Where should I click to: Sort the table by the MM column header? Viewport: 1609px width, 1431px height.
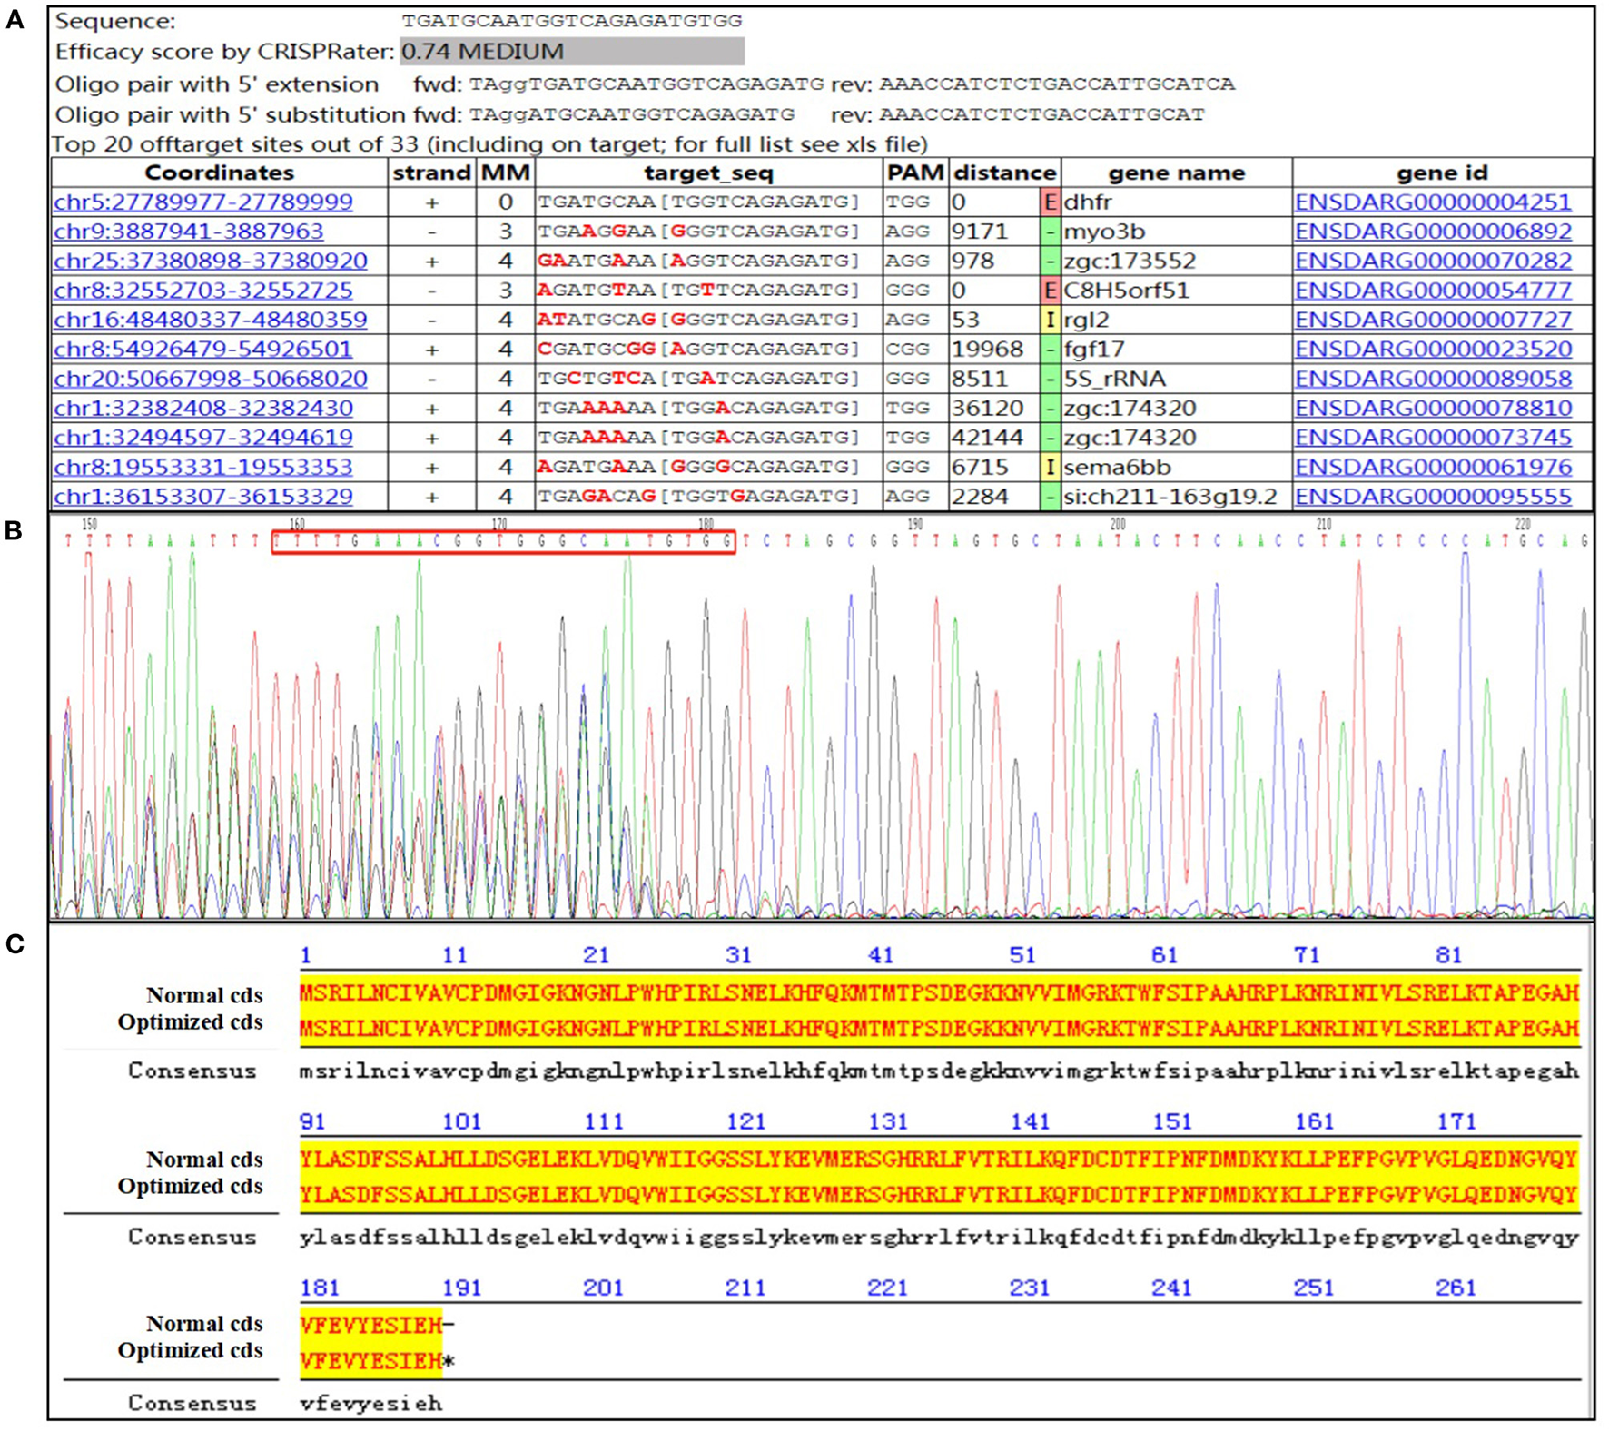[505, 173]
